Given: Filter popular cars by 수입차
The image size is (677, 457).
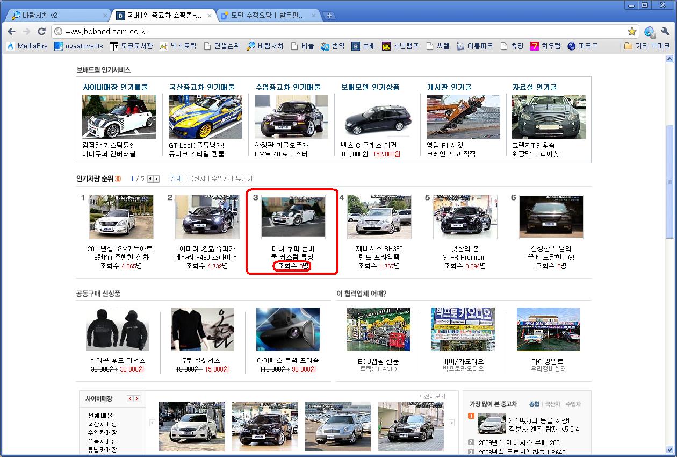Looking at the screenshot, I should pos(220,178).
